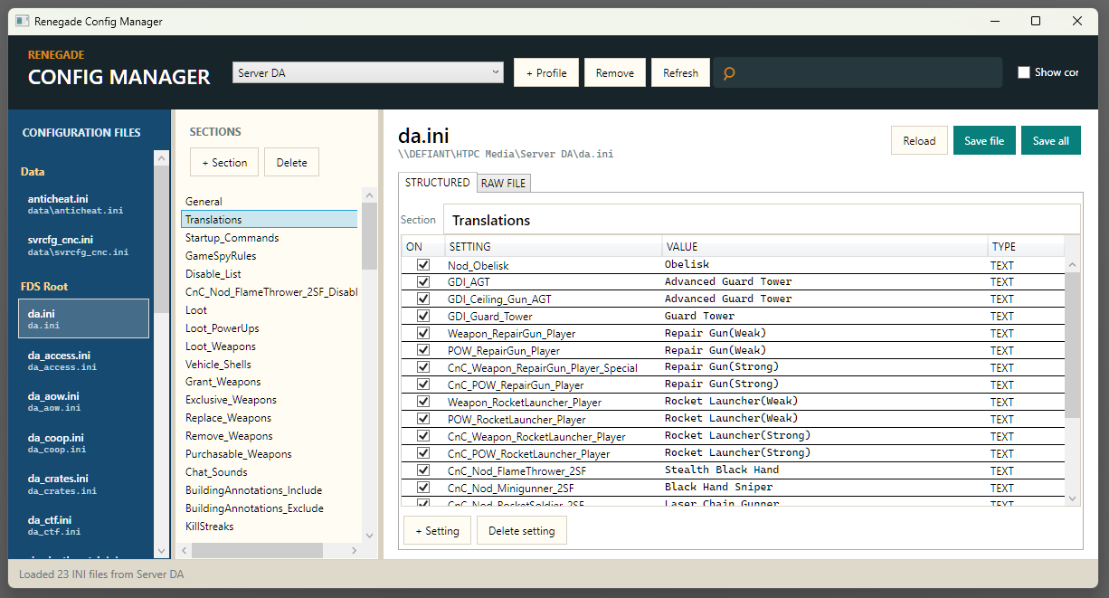Click the settings table scroll-down arrow
Screen dimensions: 1109x598
1073,498
